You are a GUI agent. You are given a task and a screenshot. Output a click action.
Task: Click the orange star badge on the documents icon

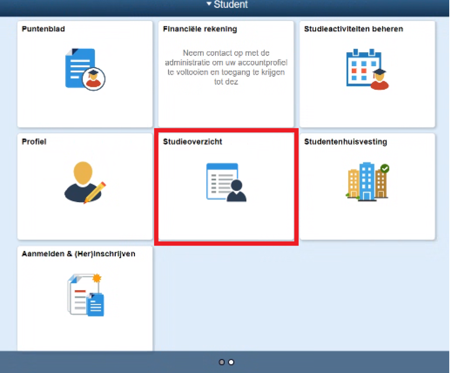click(x=96, y=279)
